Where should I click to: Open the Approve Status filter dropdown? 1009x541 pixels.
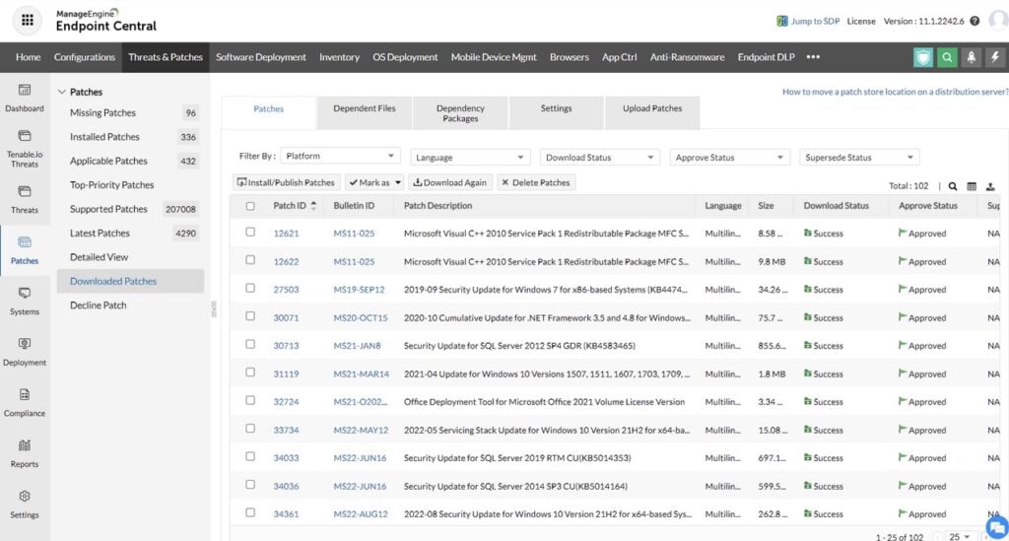point(729,157)
